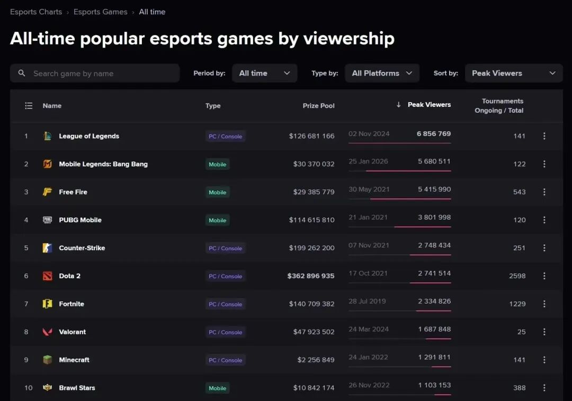Screen dimensions: 572x401
Task: Click the Dota 2 red logo icon
Action: [48, 276]
